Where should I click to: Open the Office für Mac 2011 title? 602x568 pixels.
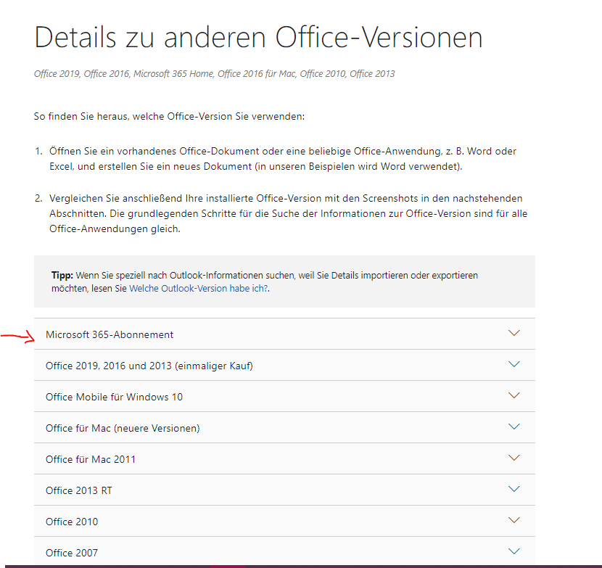coord(91,459)
